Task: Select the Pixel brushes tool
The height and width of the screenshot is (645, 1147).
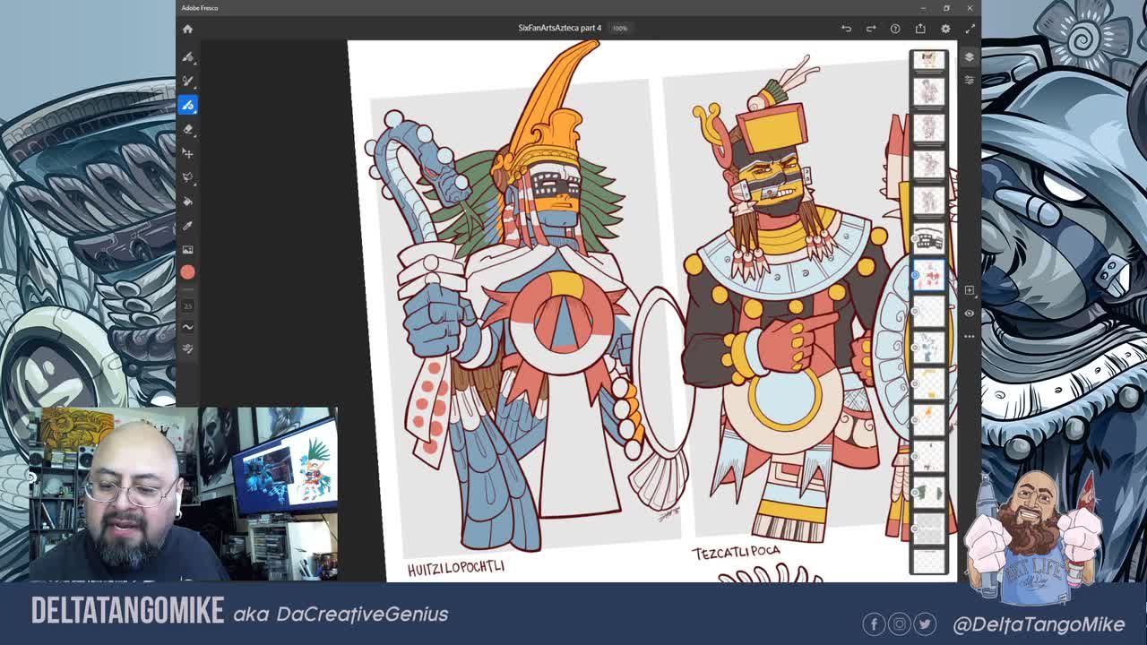Action: (187, 56)
